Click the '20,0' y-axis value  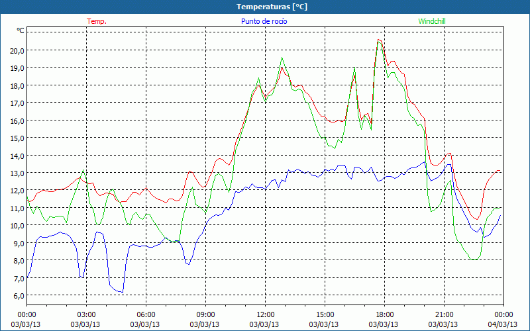17,51
